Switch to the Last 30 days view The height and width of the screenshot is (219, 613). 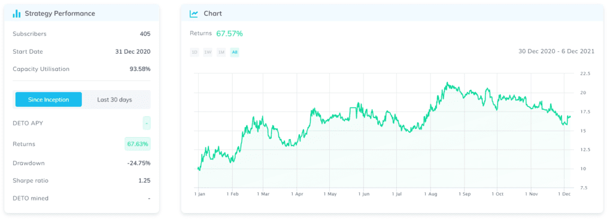pos(114,100)
